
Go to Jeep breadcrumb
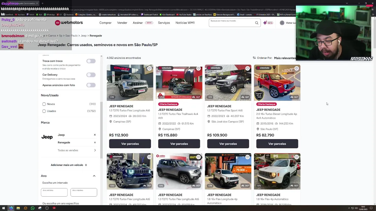[84, 35]
